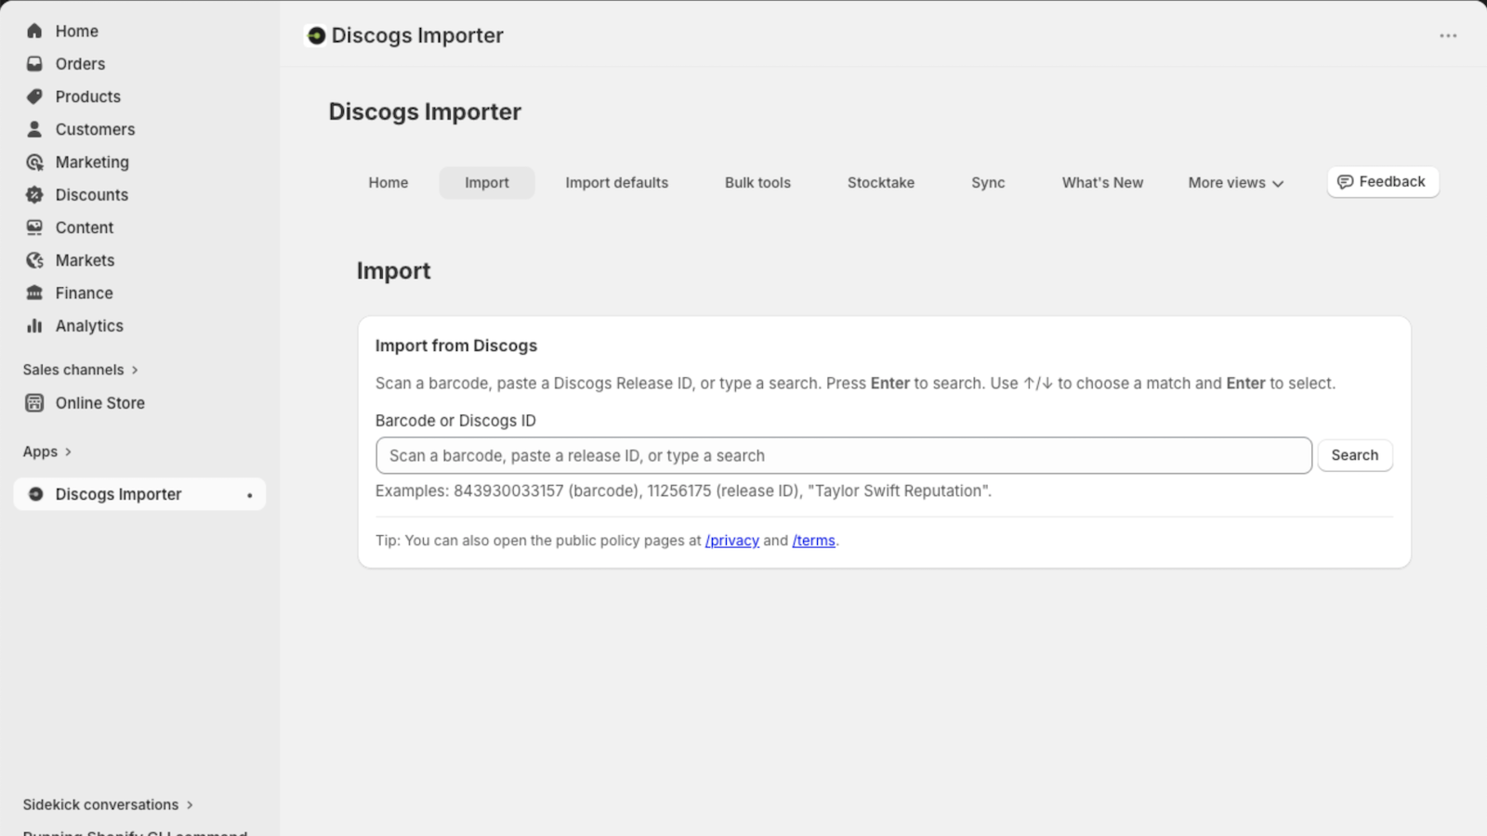Click the Content image icon
This screenshot has width=1487, height=836.
[34, 228]
